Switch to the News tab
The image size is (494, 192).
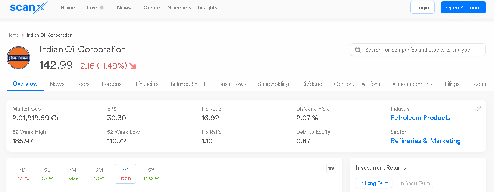(57, 84)
